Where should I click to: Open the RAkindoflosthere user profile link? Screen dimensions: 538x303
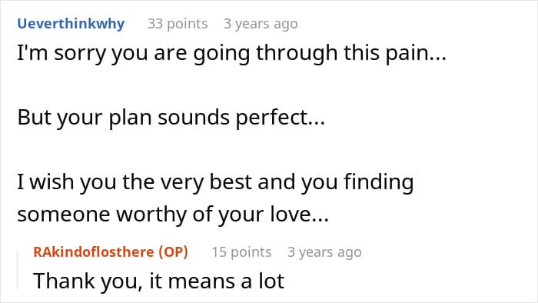94,252
